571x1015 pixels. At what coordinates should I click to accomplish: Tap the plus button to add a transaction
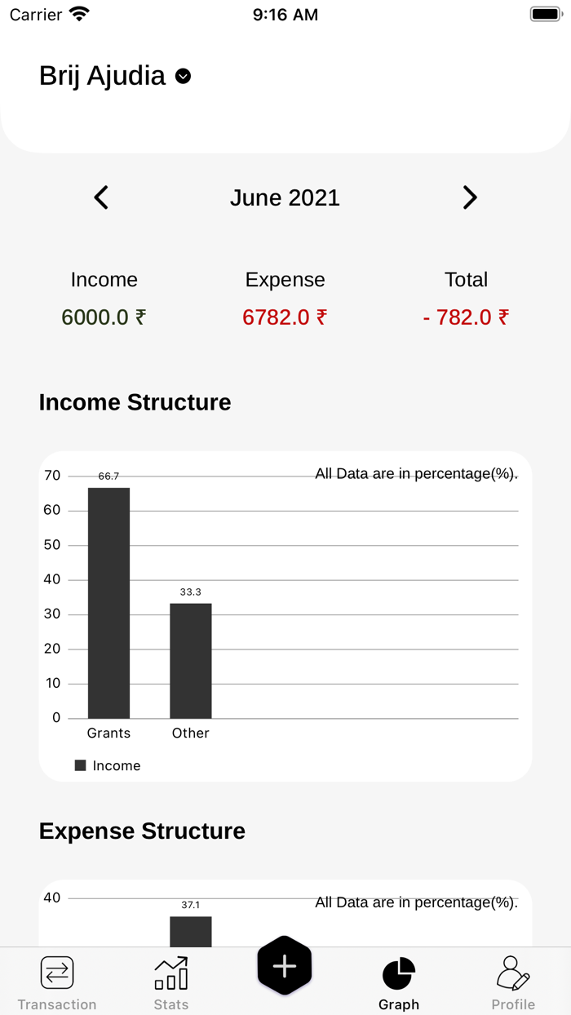[x=285, y=966]
